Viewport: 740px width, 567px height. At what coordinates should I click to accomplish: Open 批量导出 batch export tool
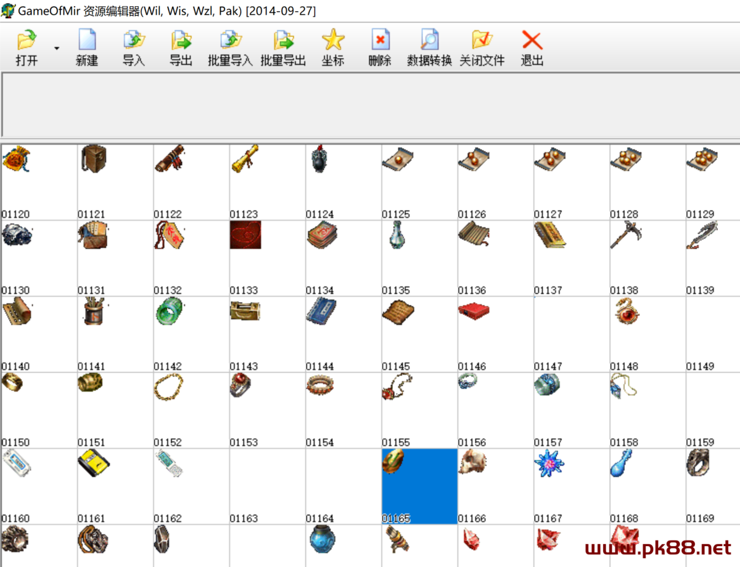pos(283,41)
